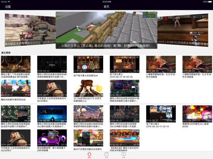Click the title 盘点不合理史诗套及改进意见
The height and width of the screenshot is (159, 213).
tap(88, 149)
